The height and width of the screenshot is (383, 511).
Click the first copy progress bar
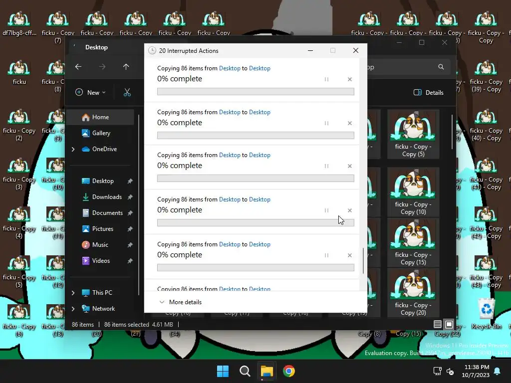(255, 92)
